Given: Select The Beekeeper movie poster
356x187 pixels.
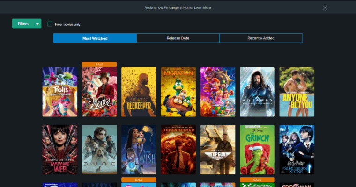Looking at the screenshot, I should point(139,92).
